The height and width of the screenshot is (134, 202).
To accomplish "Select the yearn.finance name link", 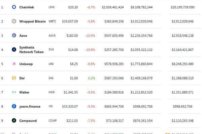I will coord(30,107).
